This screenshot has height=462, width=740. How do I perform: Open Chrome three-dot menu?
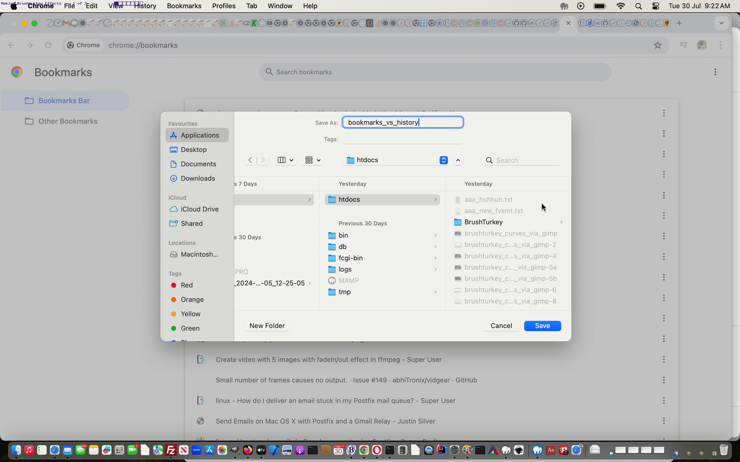point(720,45)
